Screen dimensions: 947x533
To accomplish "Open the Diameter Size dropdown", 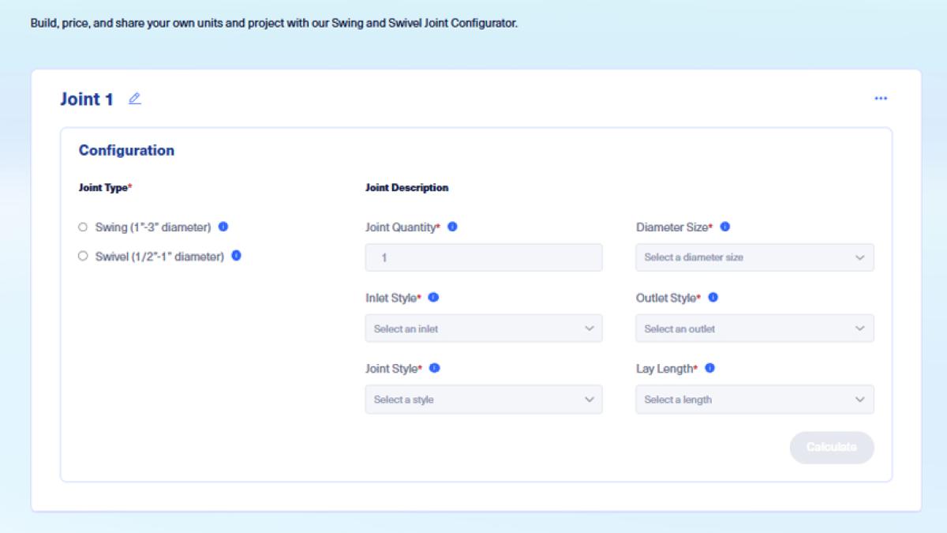I will [754, 257].
